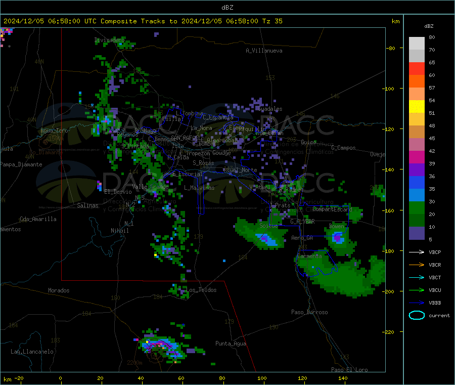
Task: Click the cyan 'current' ellipse legend icon
Action: click(x=417, y=315)
